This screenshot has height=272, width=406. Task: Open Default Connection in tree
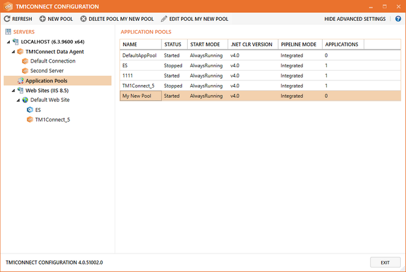[53, 61]
